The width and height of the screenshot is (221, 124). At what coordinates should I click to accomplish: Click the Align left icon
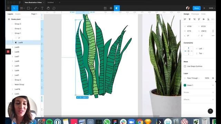point(185,19)
